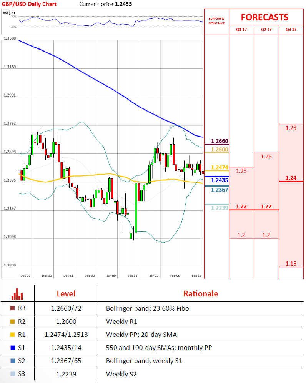This screenshot has height=383, width=306.
Task: Click the Q3 17 low forecast 1.18
Action: (291, 264)
